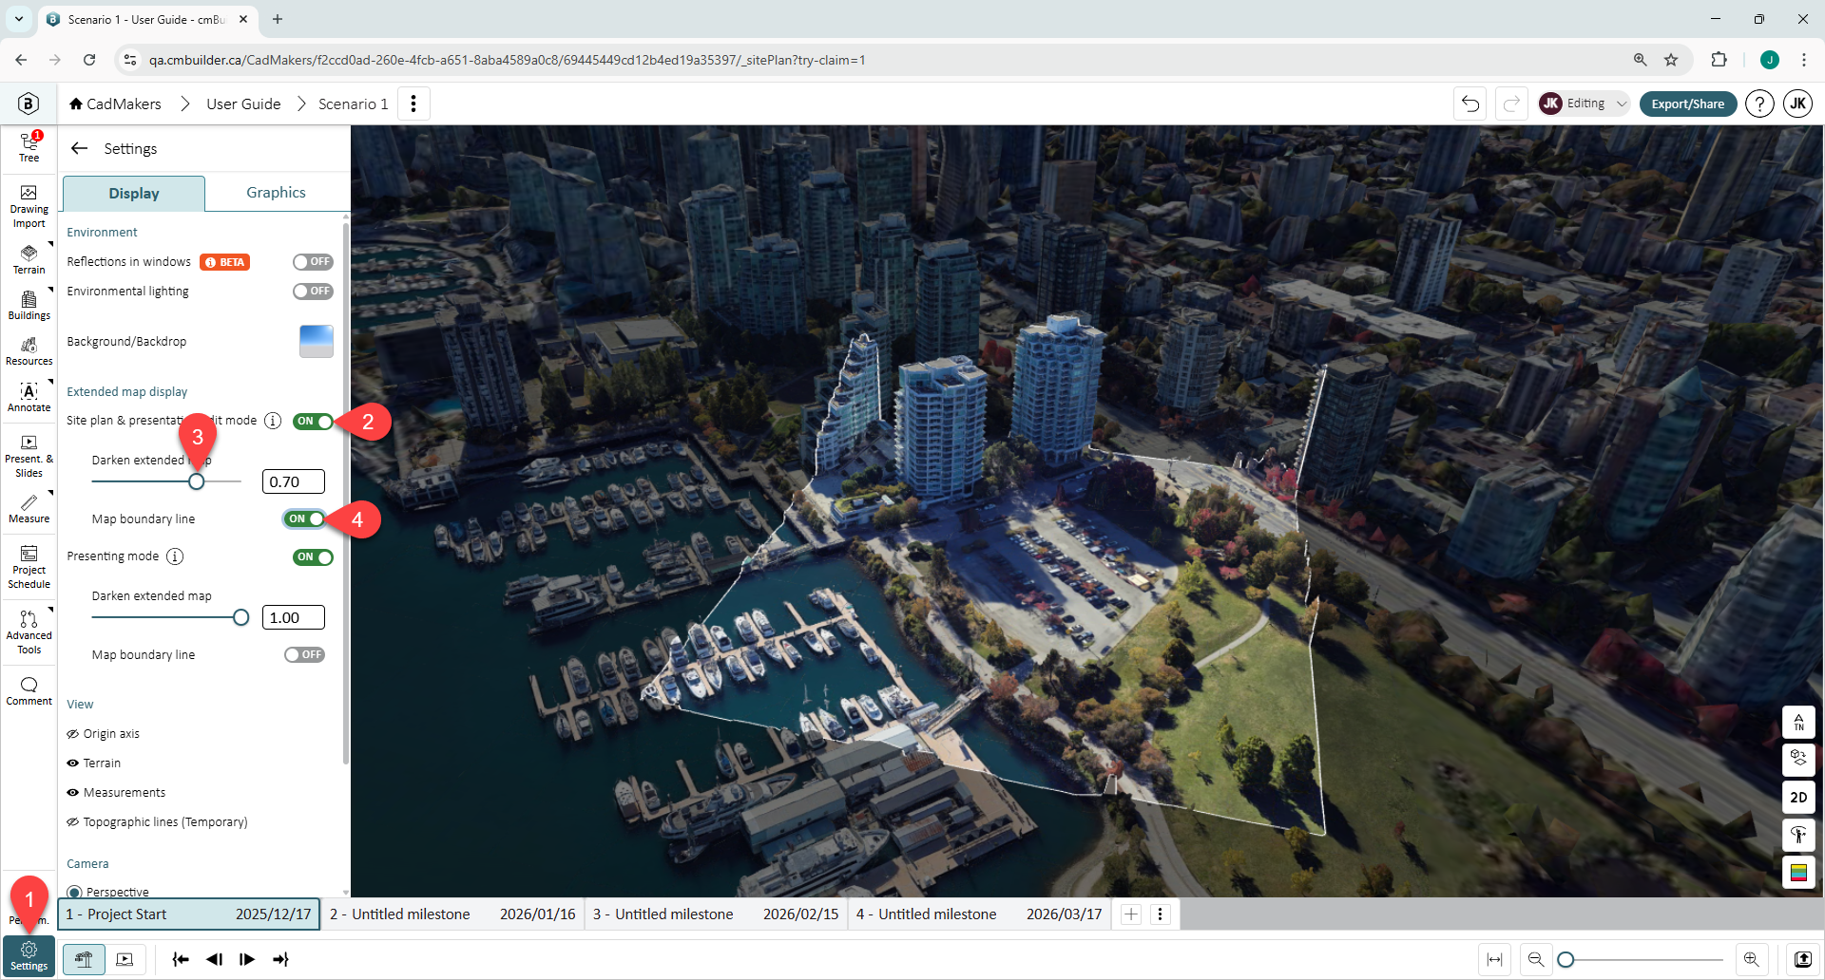Redo the last action
The image size is (1825, 980).
click(1511, 104)
